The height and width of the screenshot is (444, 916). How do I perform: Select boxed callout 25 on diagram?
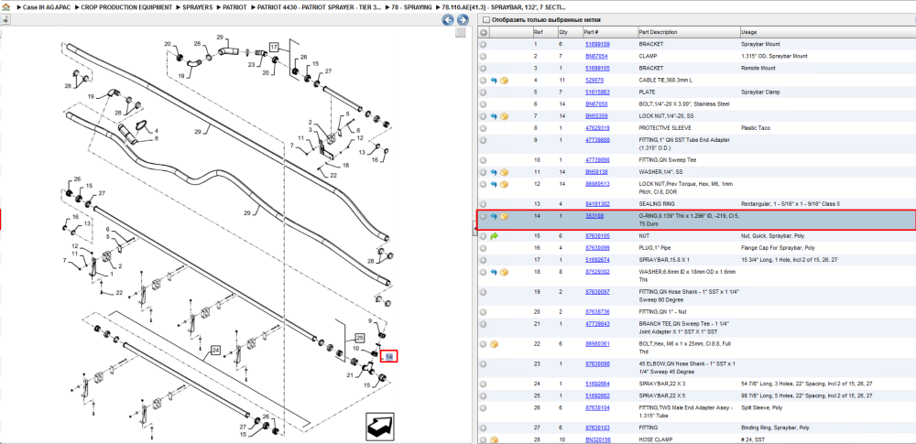pyautogui.click(x=359, y=338)
